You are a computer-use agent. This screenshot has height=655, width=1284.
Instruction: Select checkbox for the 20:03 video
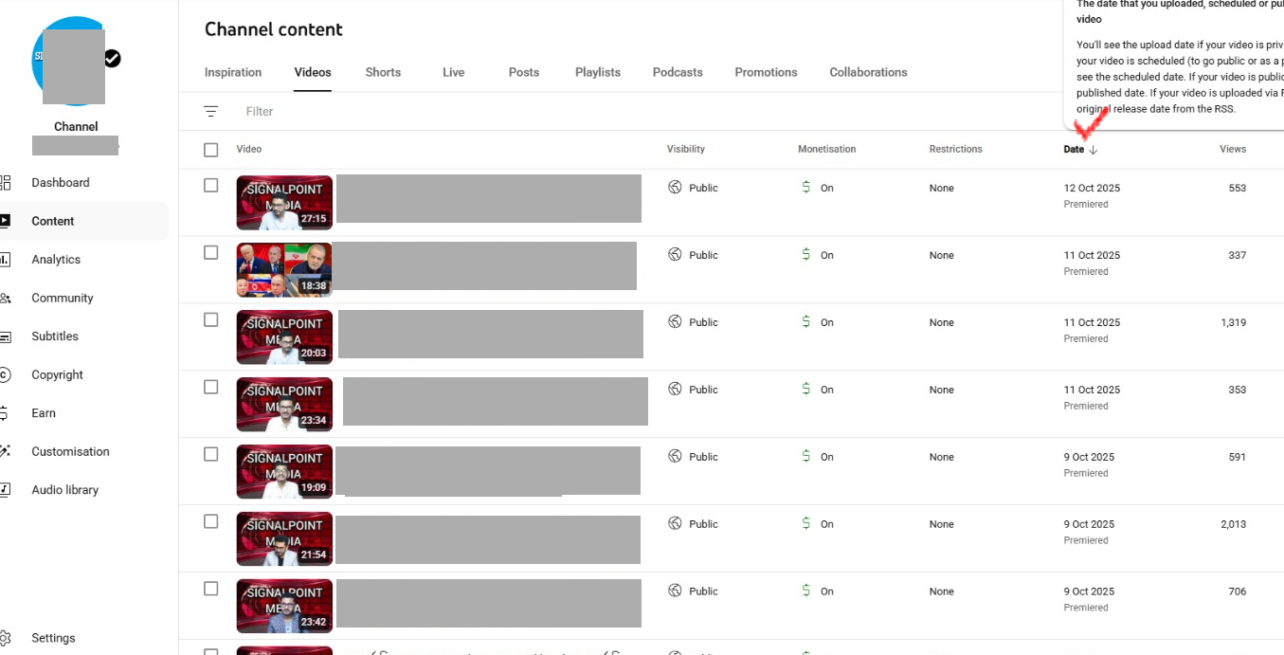pos(211,320)
